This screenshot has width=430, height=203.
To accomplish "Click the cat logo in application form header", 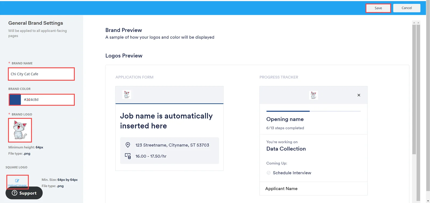I will (x=127, y=95).
